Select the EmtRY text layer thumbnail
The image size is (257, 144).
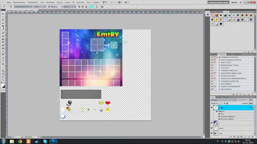click(216, 108)
